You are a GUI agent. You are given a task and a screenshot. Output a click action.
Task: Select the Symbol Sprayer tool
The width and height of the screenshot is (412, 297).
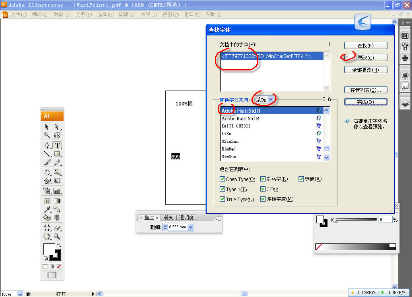tap(47, 191)
